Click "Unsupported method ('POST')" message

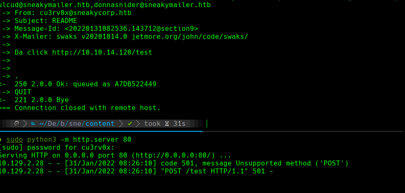coord(292,163)
